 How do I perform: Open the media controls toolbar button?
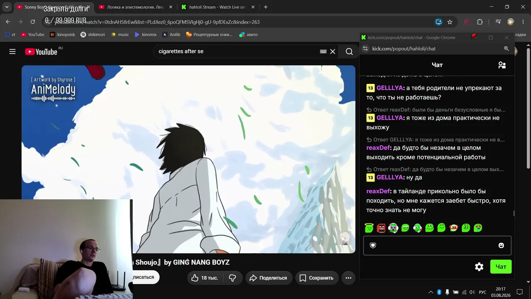[498, 22]
